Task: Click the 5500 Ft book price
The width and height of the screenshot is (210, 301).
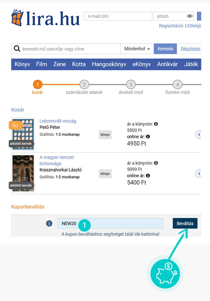Action: click(x=134, y=130)
